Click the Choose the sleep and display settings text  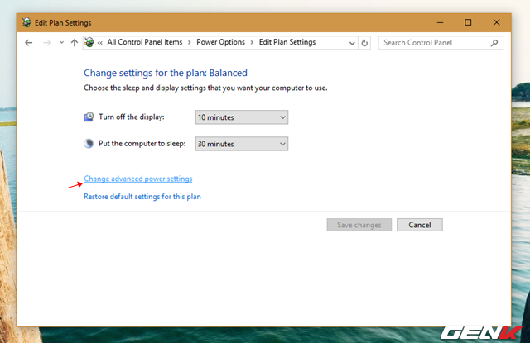click(x=205, y=88)
